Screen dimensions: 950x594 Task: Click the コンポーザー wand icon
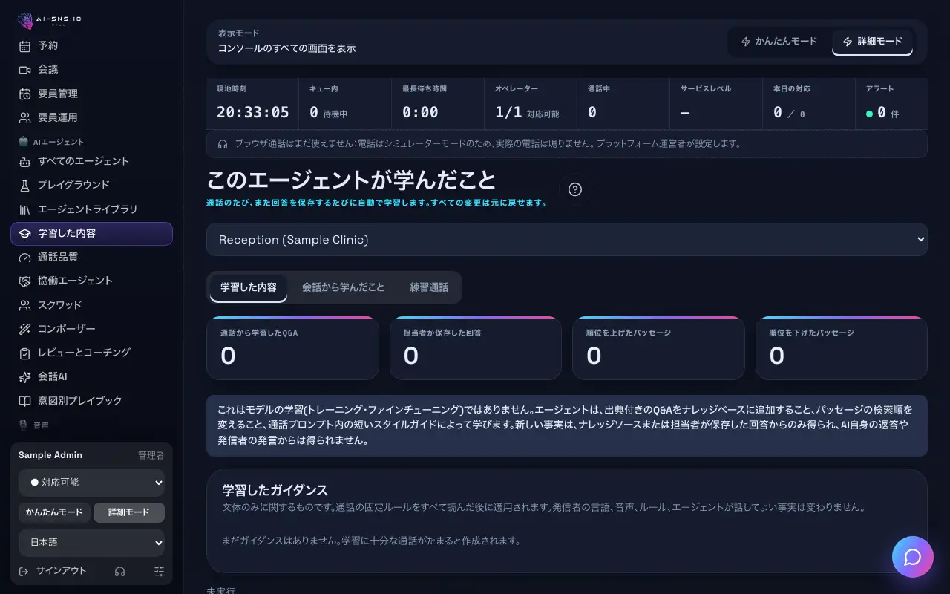(24, 329)
